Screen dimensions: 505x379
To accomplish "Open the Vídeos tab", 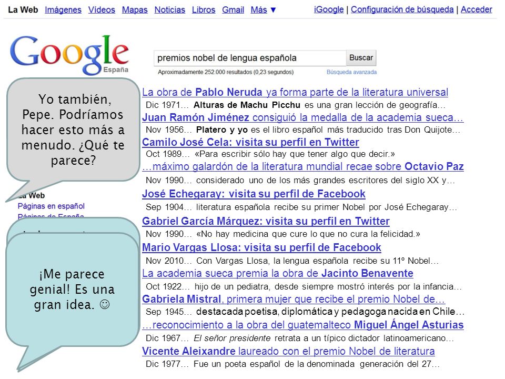I will click(x=102, y=10).
